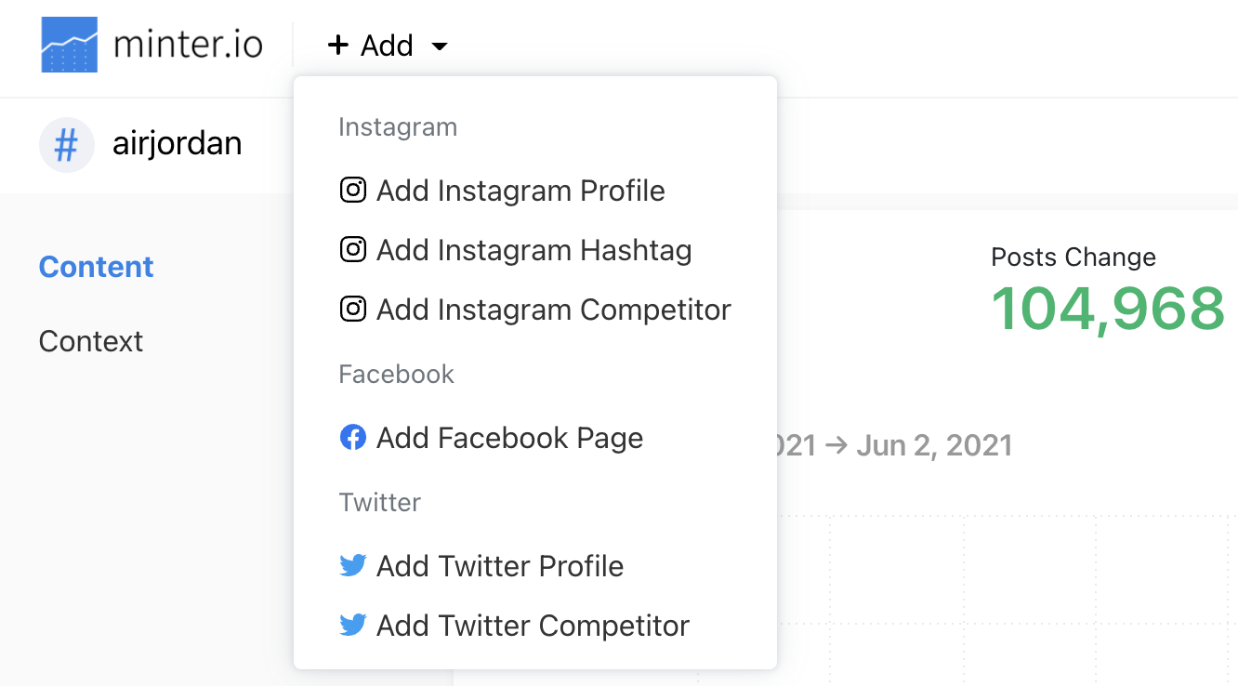1238x686 pixels.
Task: Pick the Add Instagram Competitor option
Action: coord(553,310)
